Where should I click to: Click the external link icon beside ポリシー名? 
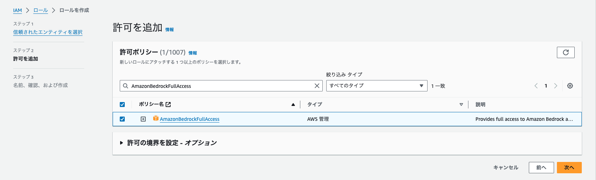168,105
